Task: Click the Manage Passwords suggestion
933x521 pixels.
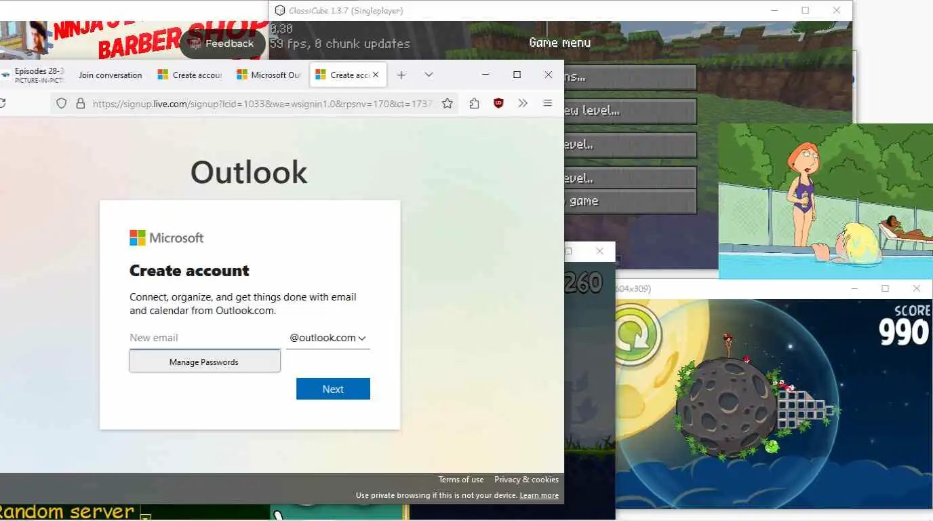Action: (x=205, y=362)
